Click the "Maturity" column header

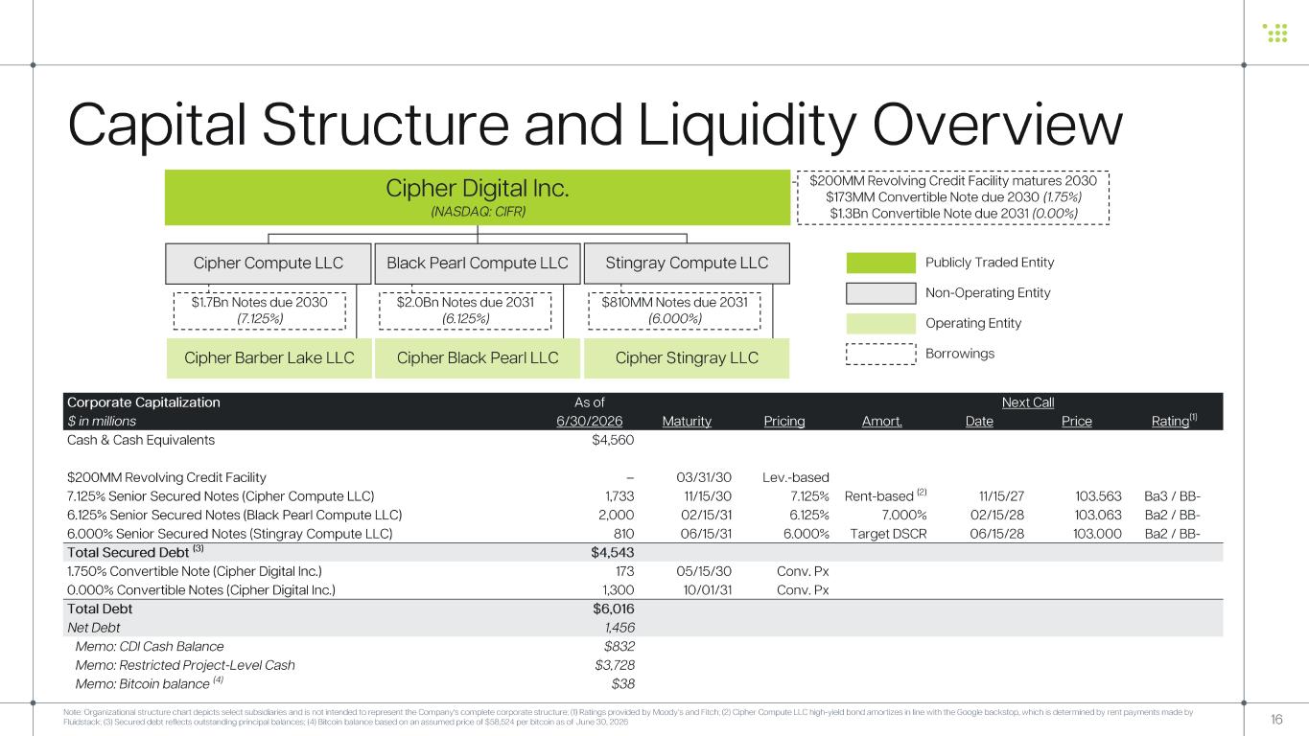[x=687, y=421]
